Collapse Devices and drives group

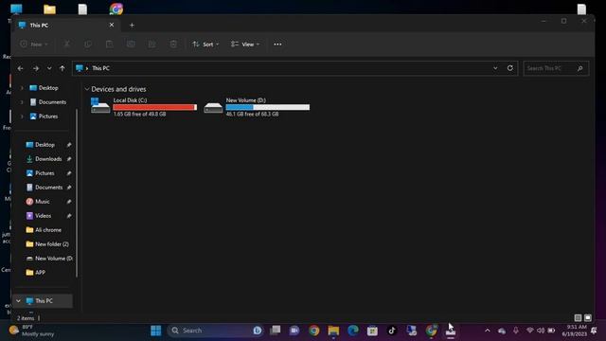point(87,89)
